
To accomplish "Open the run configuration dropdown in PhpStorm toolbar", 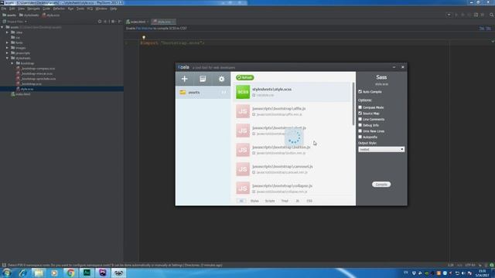I will click(x=449, y=15).
